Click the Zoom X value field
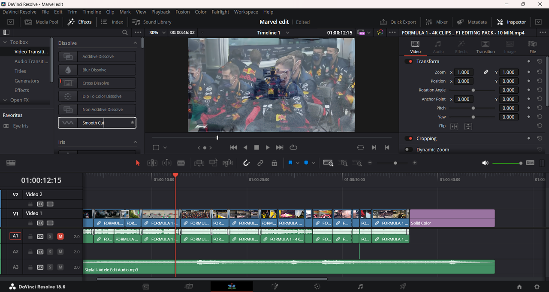 pos(464,72)
